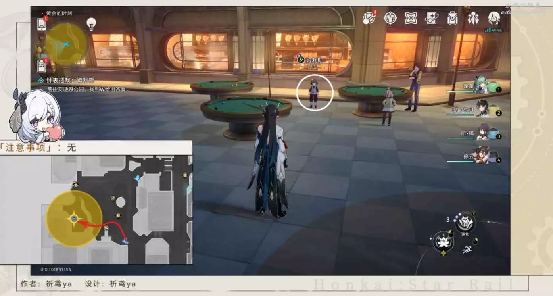
Task: Open the team lineup icon
Action: 473,18
